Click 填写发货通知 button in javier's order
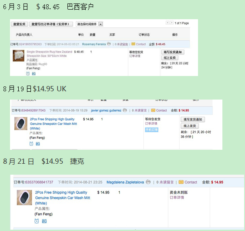Image resolution: width=245 pixels, height=231 pixels. click(x=193, y=120)
